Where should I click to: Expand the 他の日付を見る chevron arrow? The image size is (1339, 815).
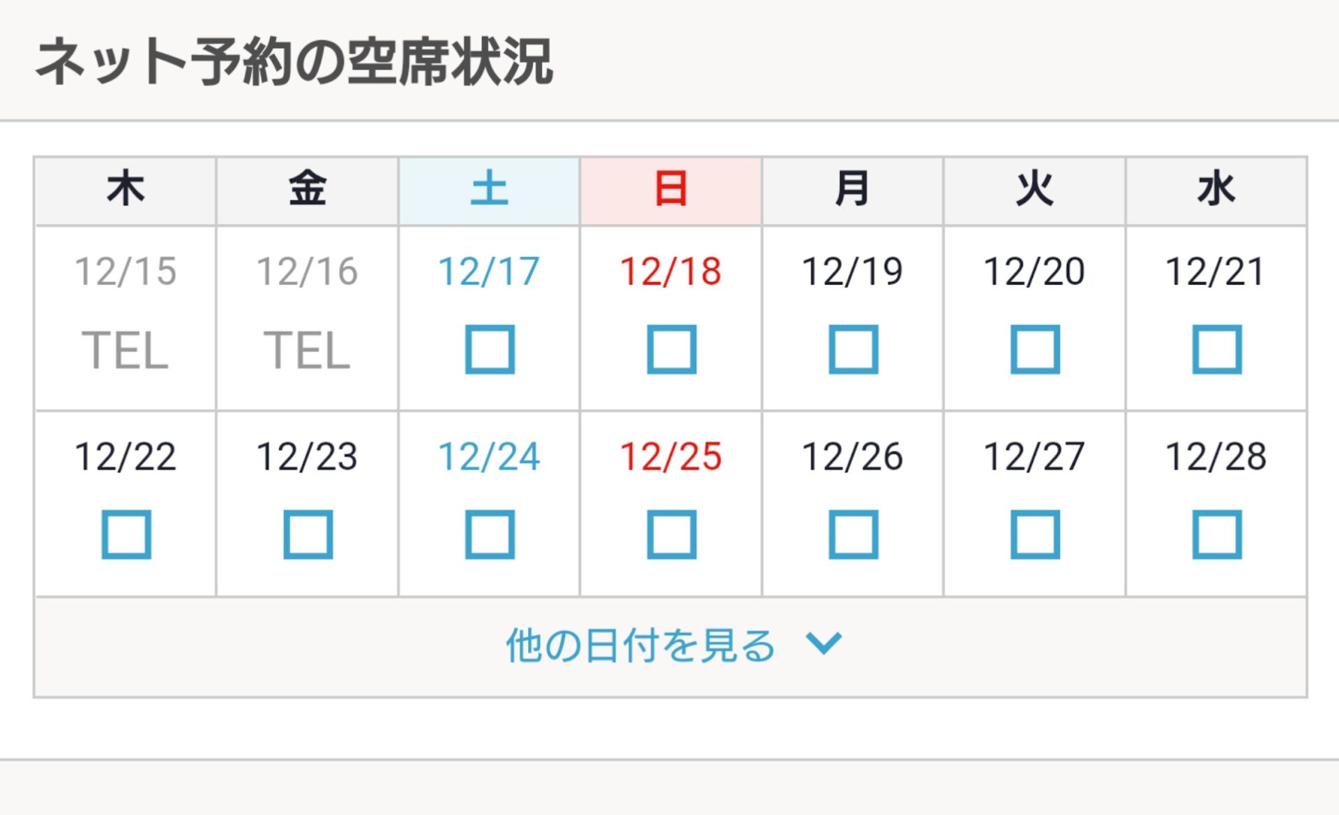pyautogui.click(x=824, y=643)
